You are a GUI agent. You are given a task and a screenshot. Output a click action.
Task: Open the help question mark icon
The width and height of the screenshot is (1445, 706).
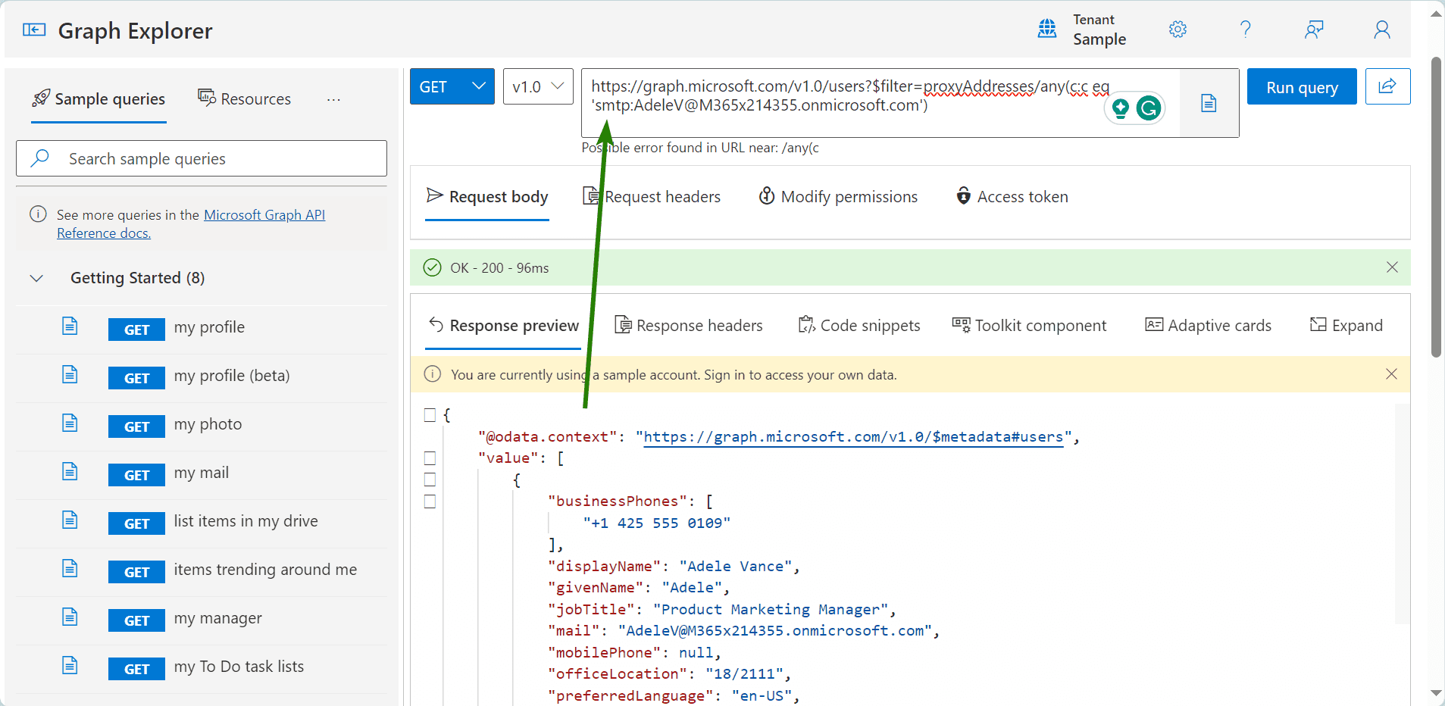tap(1246, 30)
